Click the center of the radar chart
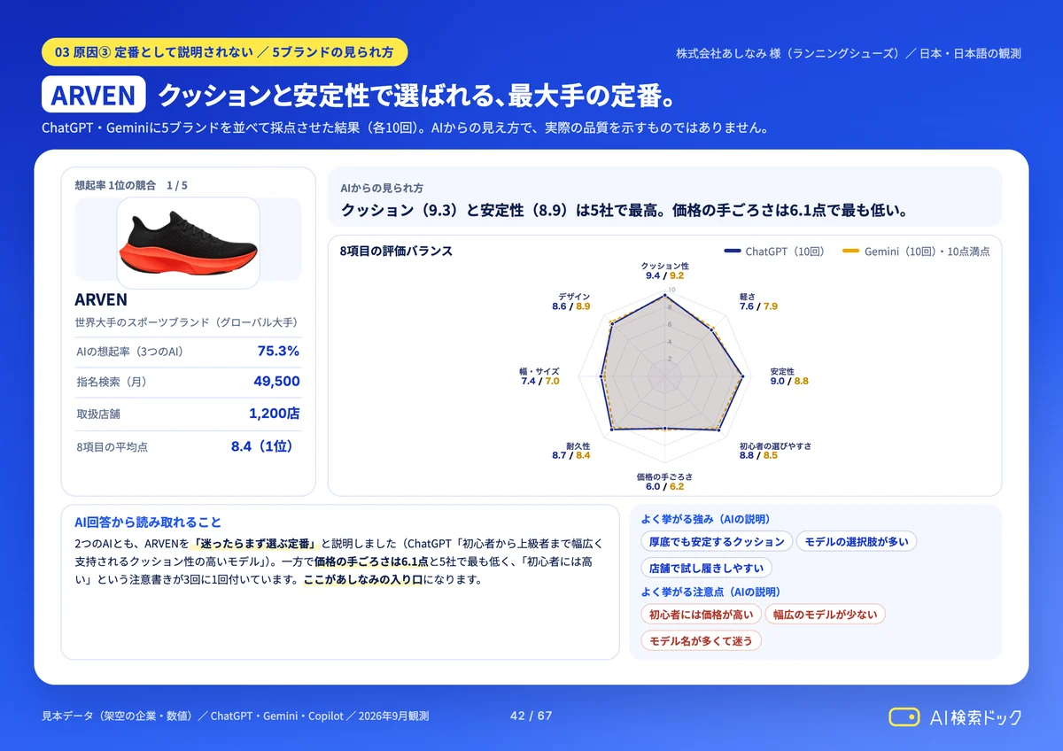 tap(664, 376)
